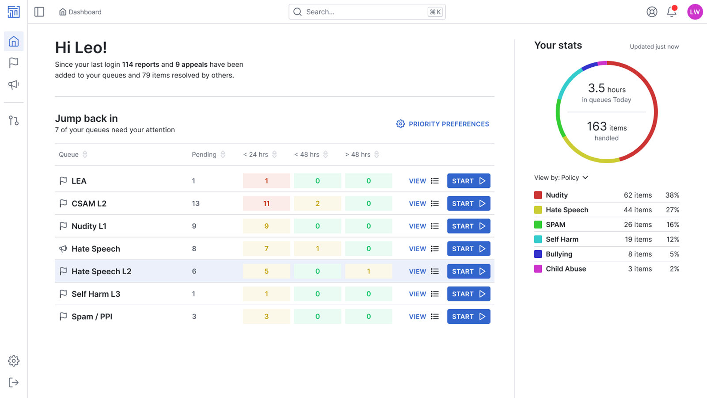Open Settings via the gear icon
The width and height of the screenshot is (707, 398).
coord(14,360)
